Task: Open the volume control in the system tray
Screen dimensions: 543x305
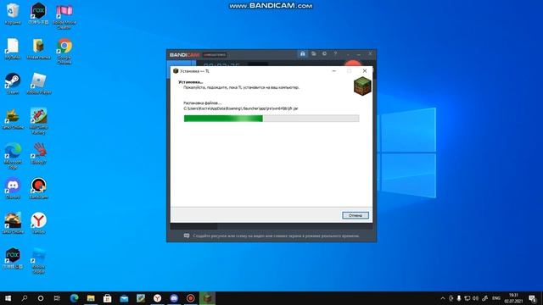Action: [x=476, y=298]
